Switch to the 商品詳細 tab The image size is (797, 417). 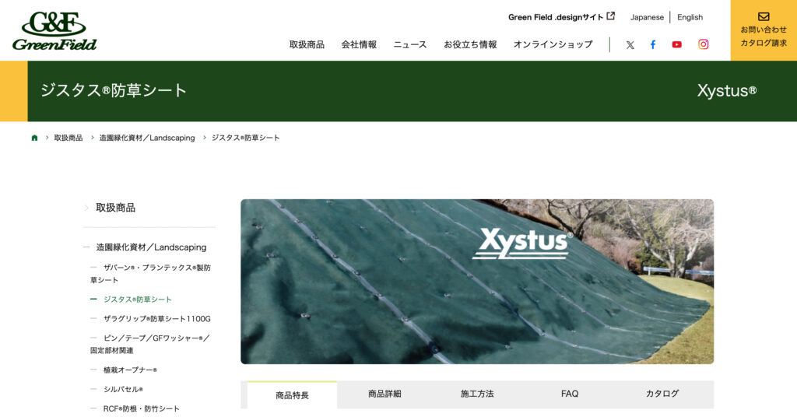(384, 394)
